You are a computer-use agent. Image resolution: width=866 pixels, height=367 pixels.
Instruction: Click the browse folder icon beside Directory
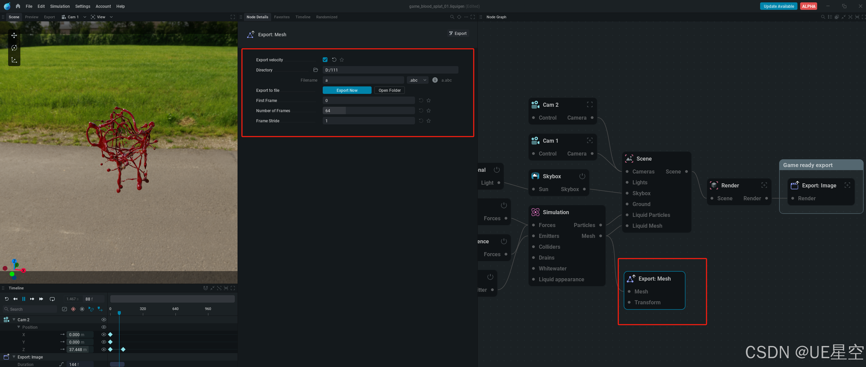point(316,70)
